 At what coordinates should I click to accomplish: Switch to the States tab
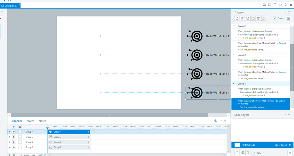pos(30,121)
